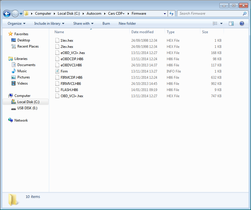Select the 1lev.hex file icon

(57, 40)
